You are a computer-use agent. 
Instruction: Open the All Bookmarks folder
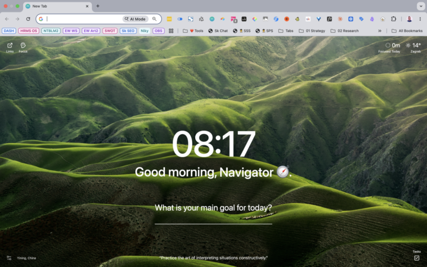point(407,31)
